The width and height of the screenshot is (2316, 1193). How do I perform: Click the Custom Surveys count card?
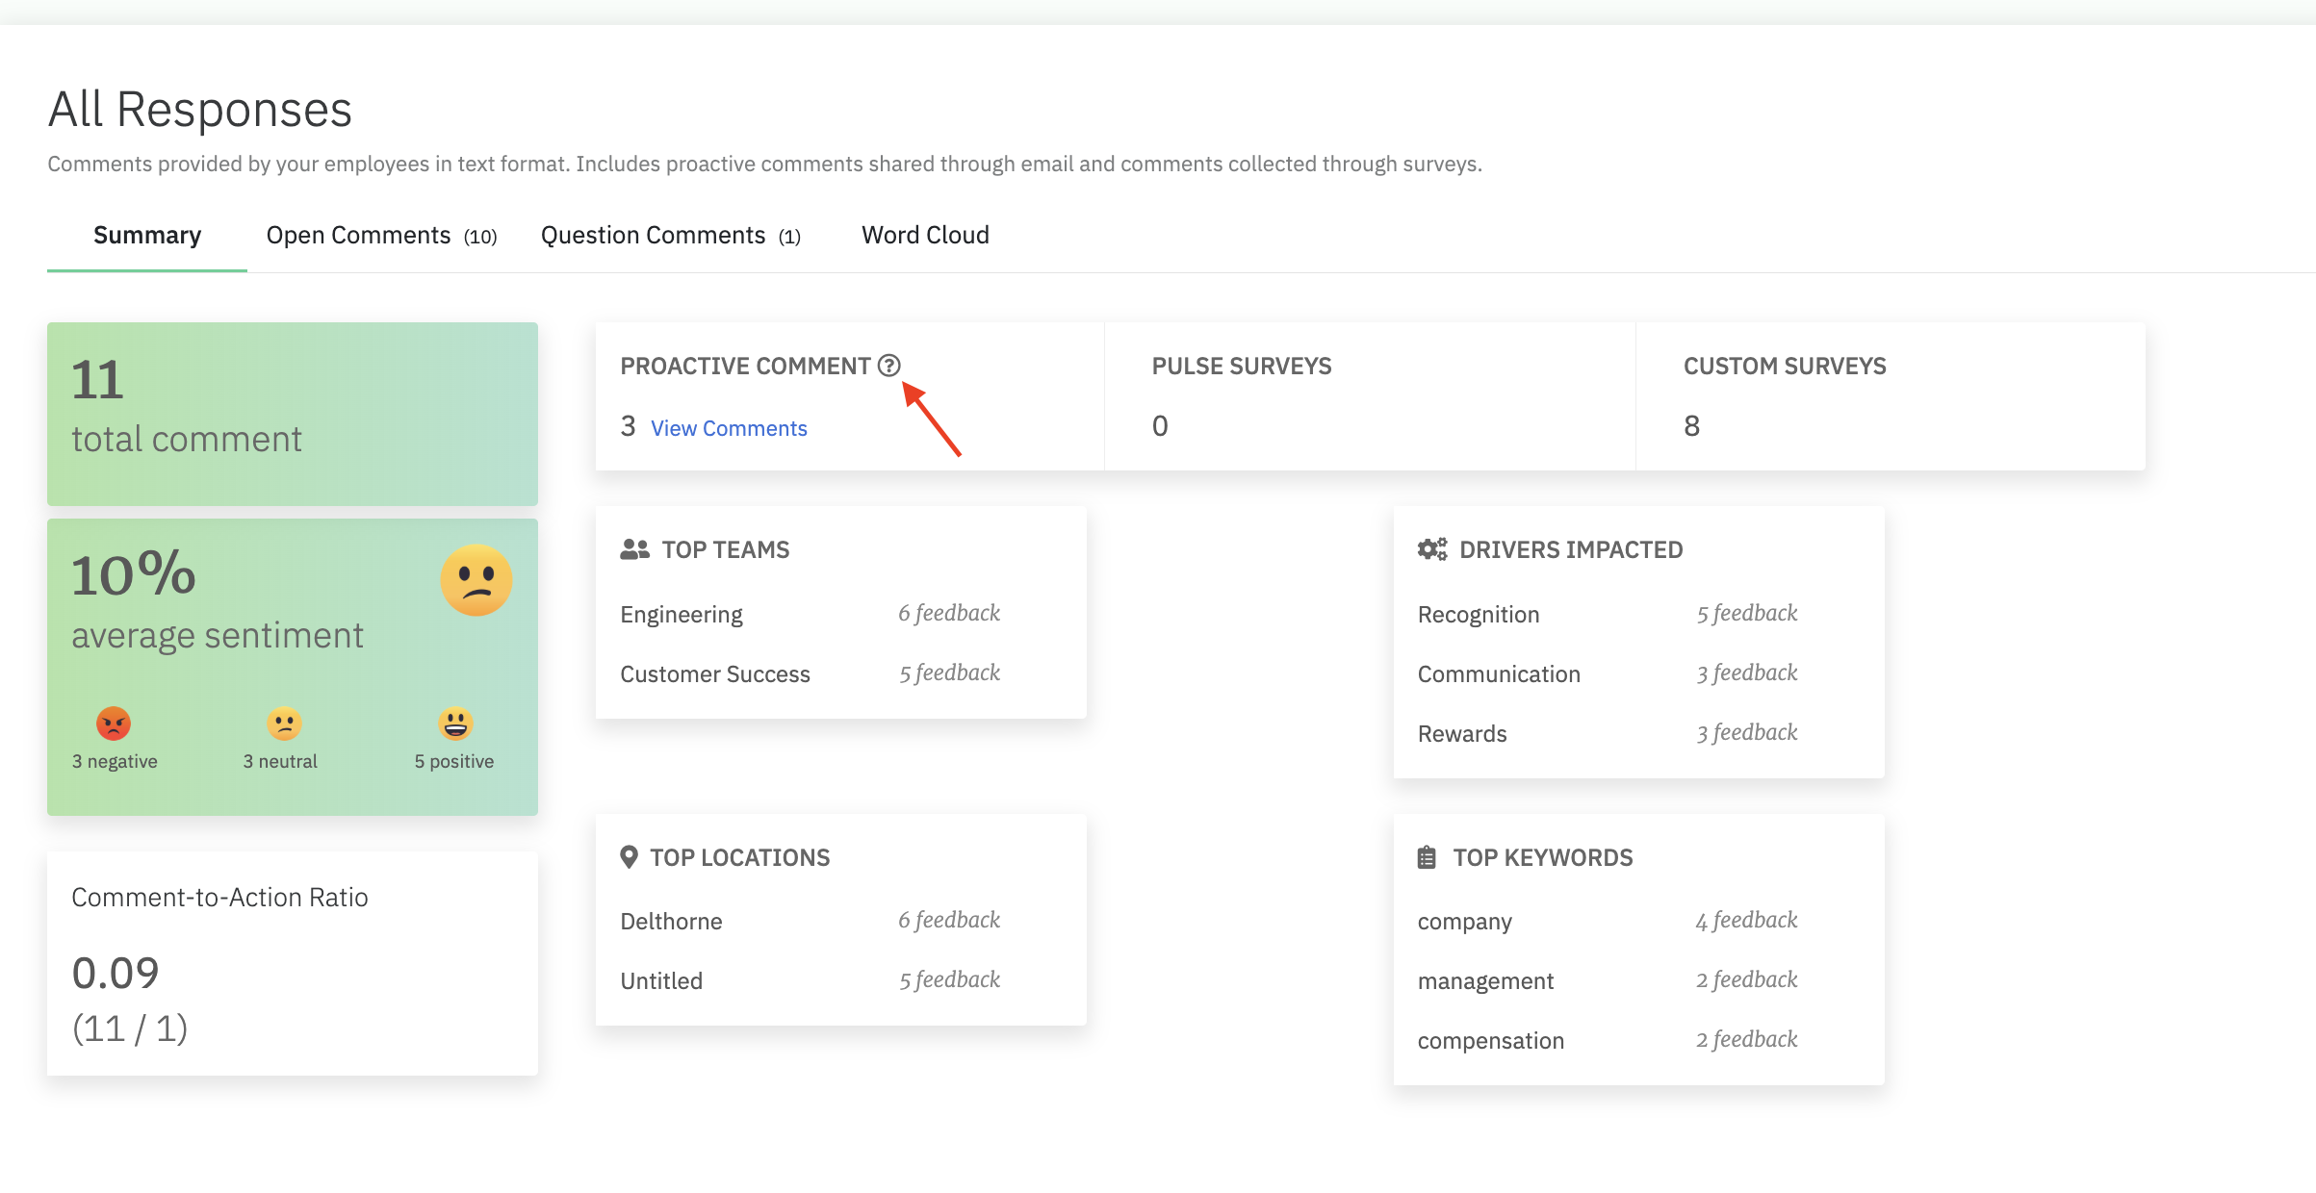pyautogui.click(x=1890, y=396)
